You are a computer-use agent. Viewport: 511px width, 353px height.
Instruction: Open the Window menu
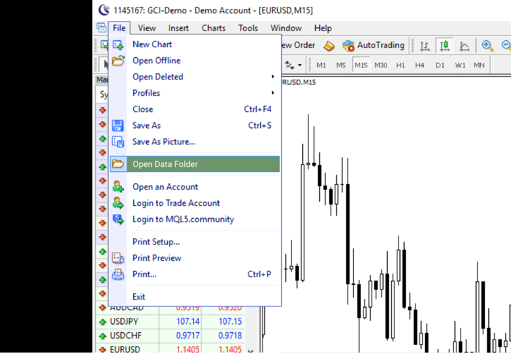click(286, 28)
